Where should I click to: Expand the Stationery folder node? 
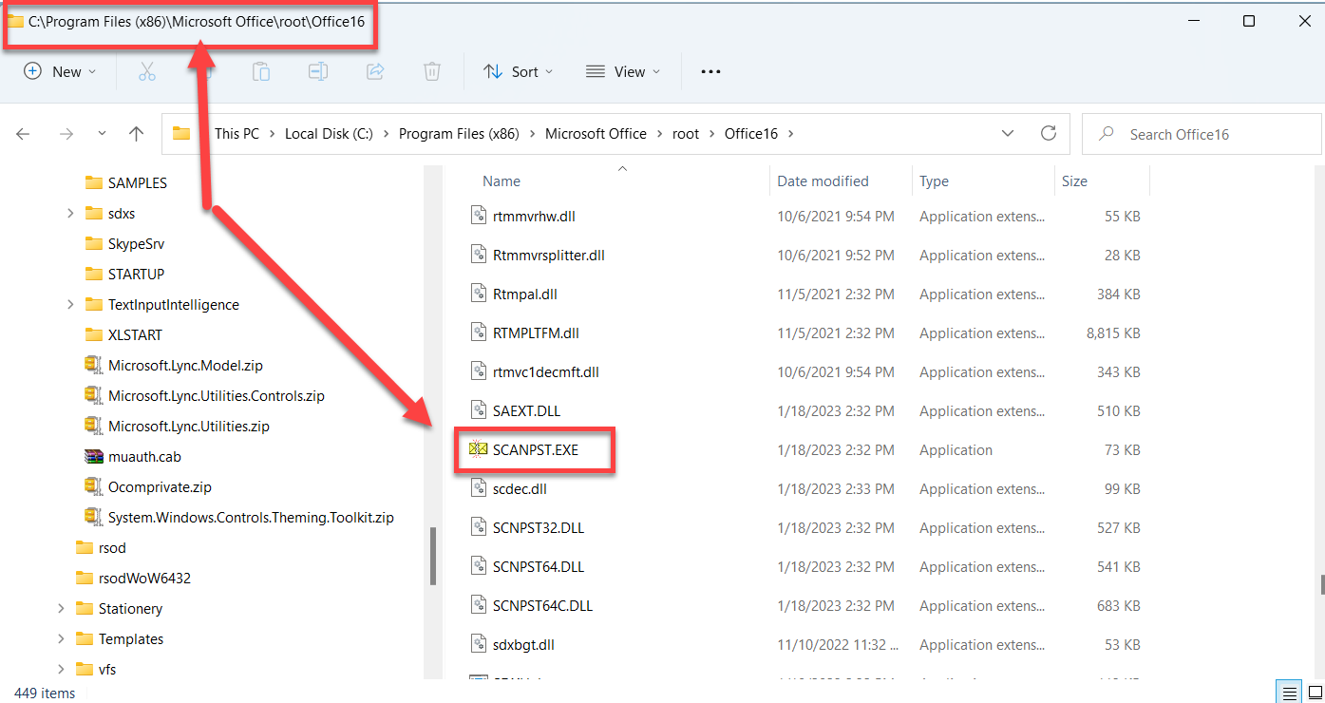pos(61,608)
